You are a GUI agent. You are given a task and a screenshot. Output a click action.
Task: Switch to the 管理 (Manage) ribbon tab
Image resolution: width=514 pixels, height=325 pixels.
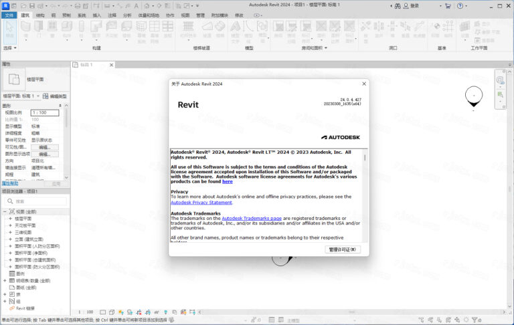tap(200, 15)
